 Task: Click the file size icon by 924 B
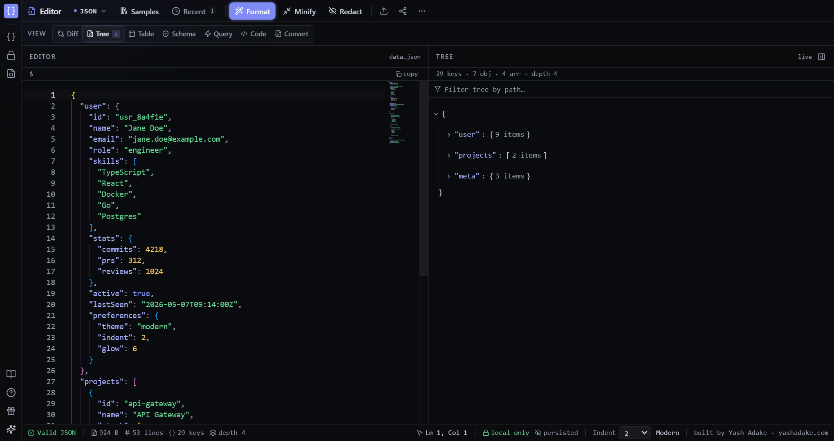click(x=94, y=433)
